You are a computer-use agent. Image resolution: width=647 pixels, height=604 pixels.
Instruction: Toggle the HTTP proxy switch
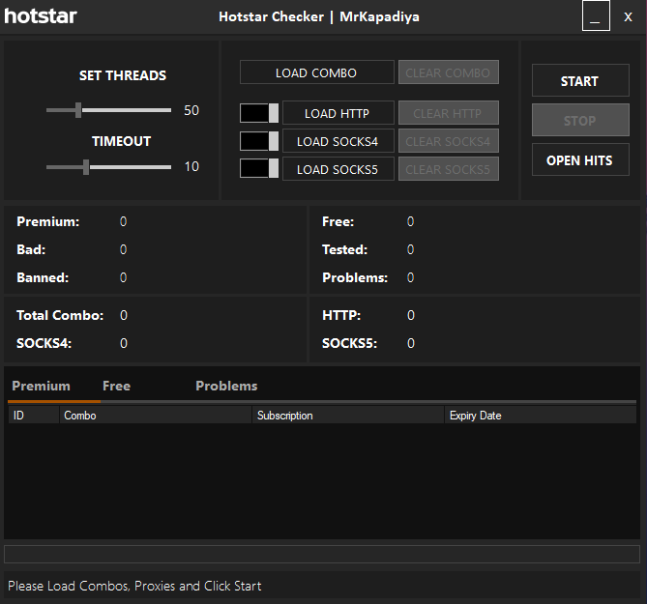pos(259,113)
